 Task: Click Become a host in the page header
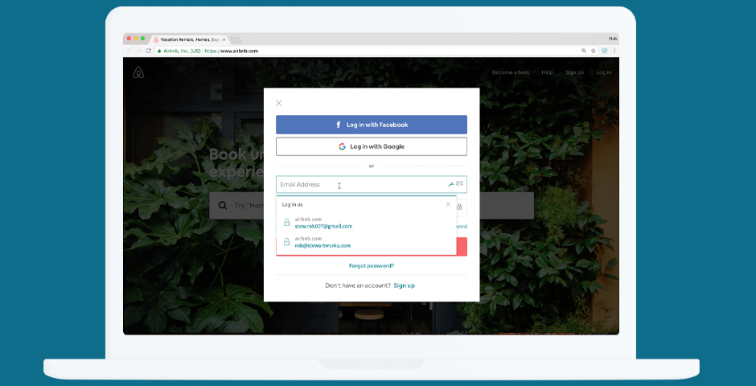click(x=510, y=72)
